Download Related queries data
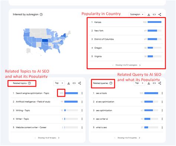176x146 pixels. tap(149, 83)
